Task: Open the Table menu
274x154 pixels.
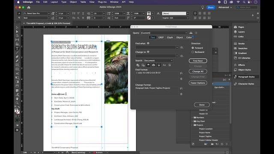Action: click(83, 2)
